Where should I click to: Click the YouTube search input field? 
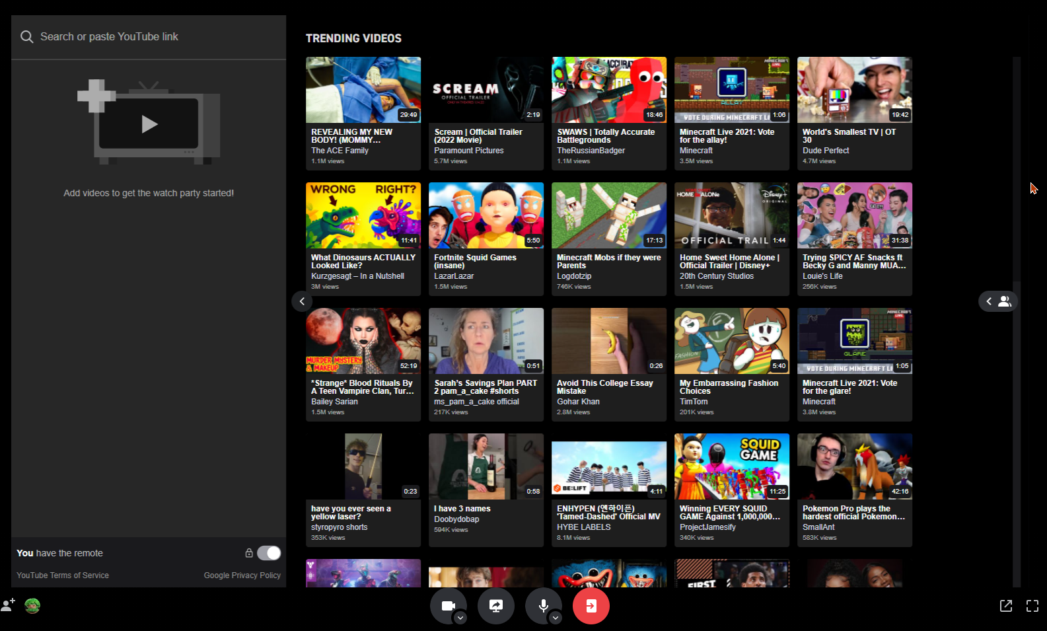149,37
